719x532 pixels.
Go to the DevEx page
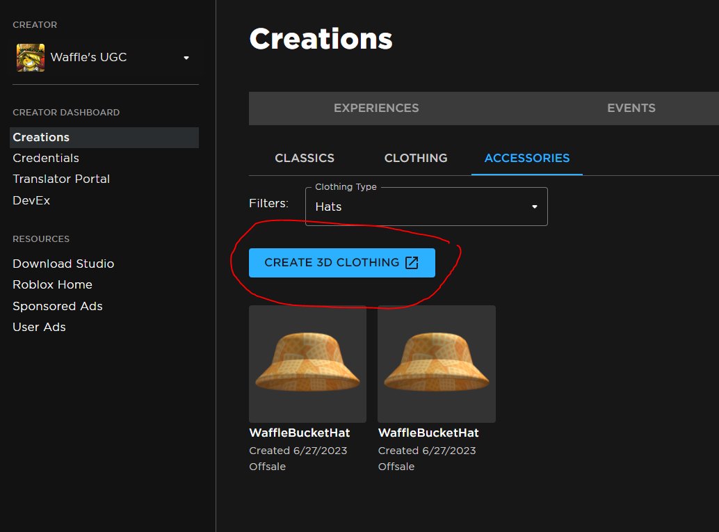click(x=31, y=200)
